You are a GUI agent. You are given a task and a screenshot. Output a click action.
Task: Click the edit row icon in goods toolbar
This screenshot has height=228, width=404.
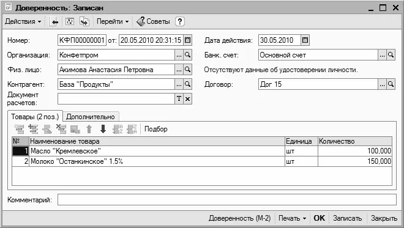point(47,129)
